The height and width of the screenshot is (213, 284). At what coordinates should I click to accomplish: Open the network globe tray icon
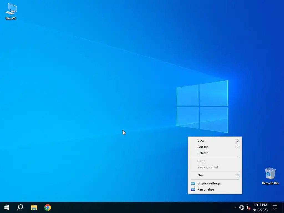(242, 207)
